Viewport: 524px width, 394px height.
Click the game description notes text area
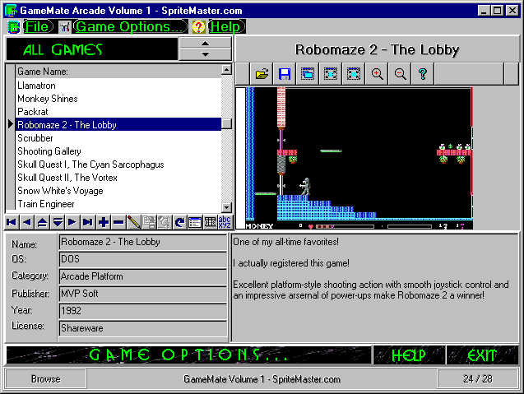coord(374,288)
